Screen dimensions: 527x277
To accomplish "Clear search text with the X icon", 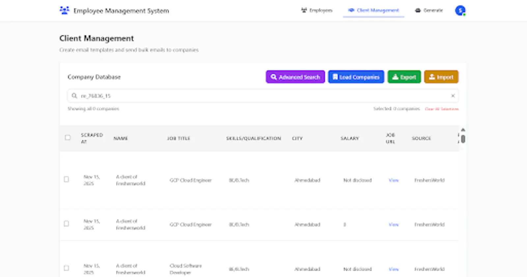I will (453, 96).
